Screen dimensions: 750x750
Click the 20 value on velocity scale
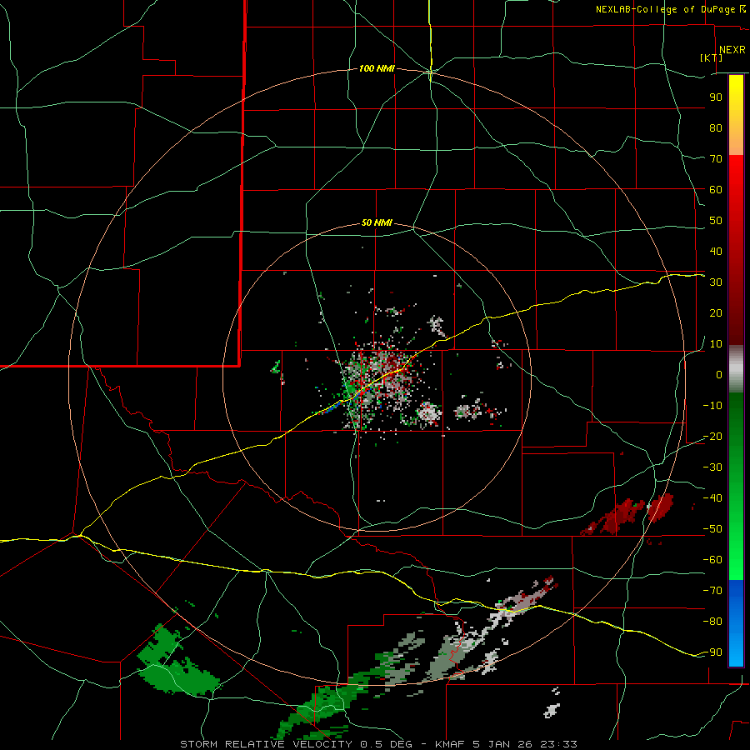click(716, 312)
